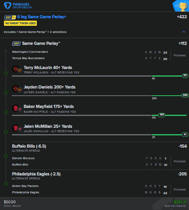Click Includes 1 Same Game Parlay text
The width and height of the screenshot is (189, 210).
[35, 32]
